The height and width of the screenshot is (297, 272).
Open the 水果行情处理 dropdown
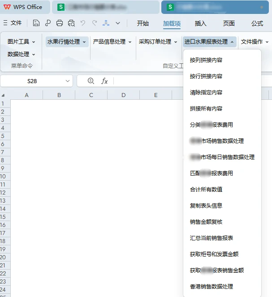(x=67, y=42)
